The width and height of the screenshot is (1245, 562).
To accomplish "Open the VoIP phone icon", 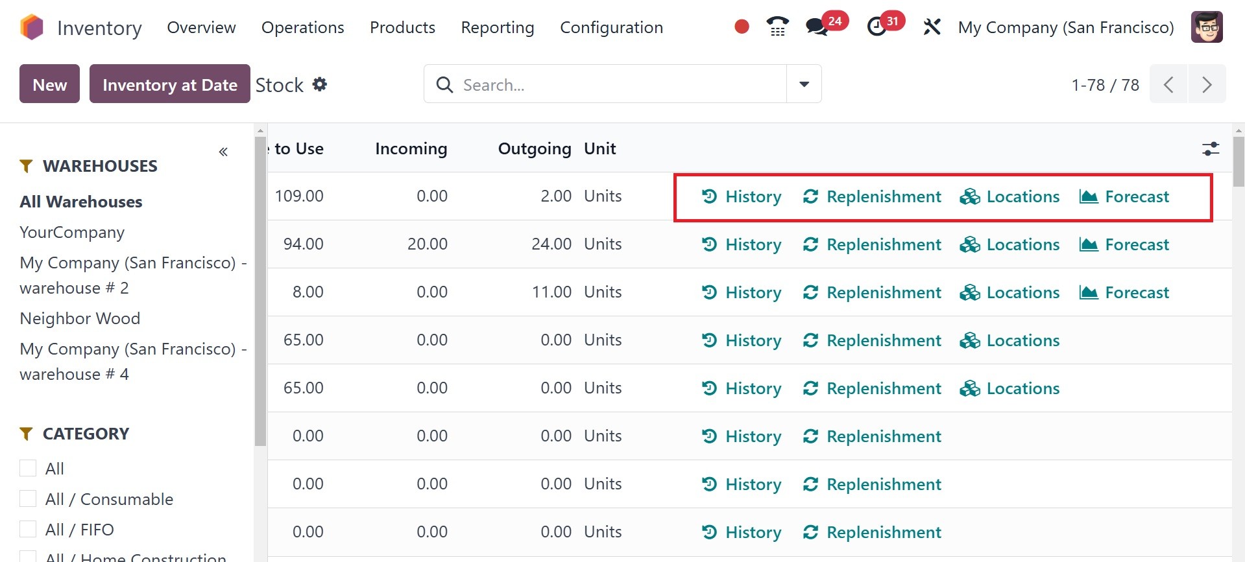I will [777, 27].
